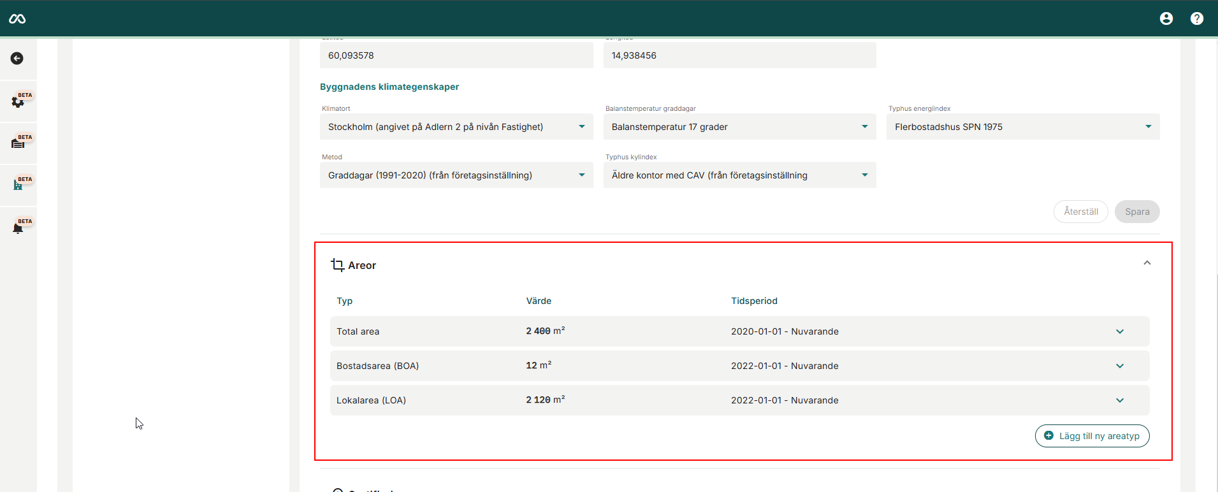
Task: Open the Typhus energiindex dropdown
Action: click(1022, 127)
